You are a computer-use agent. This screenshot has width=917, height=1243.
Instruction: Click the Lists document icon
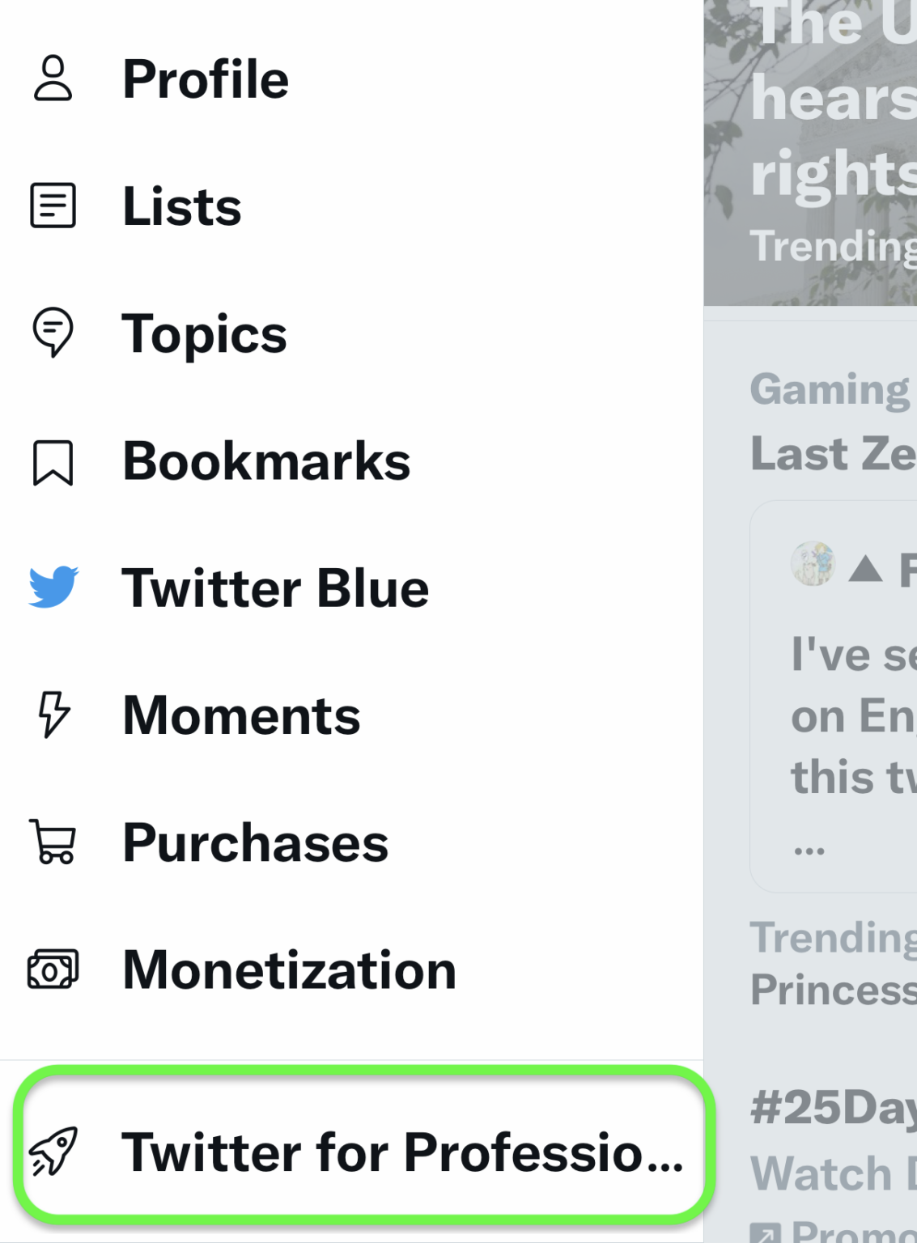[53, 206]
